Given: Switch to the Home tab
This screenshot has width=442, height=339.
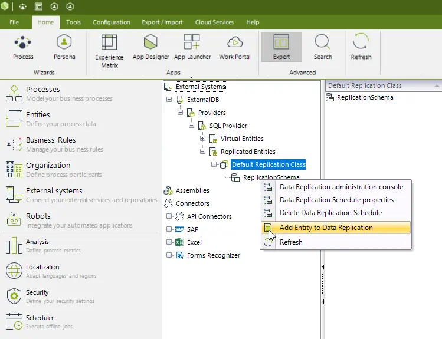Looking at the screenshot, I should tap(45, 22).
